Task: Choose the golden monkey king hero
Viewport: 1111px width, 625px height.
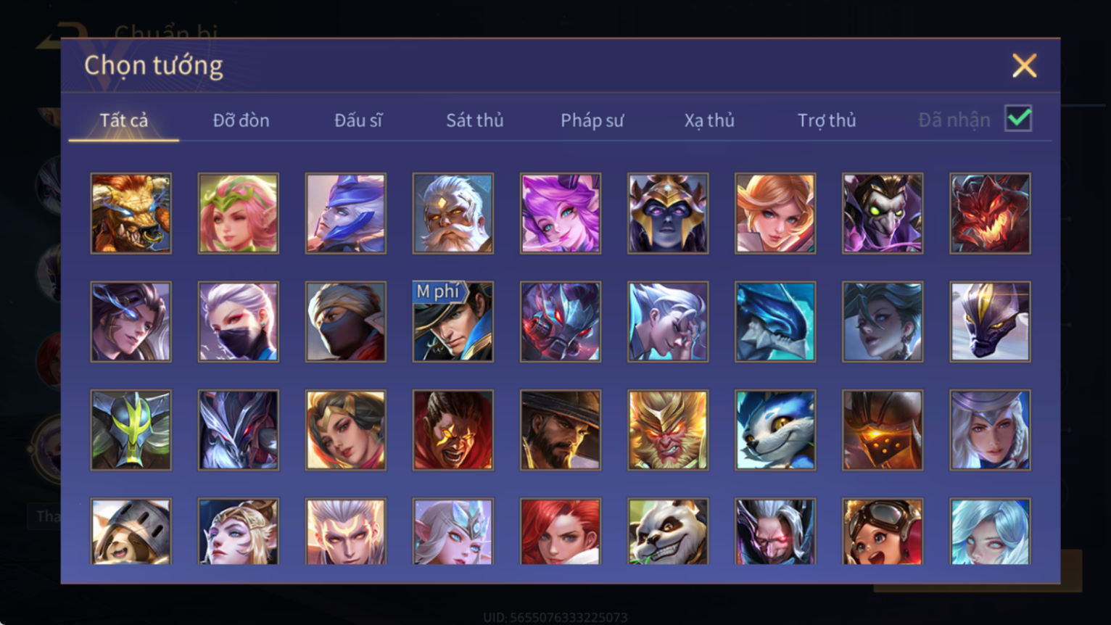Action: coord(668,430)
